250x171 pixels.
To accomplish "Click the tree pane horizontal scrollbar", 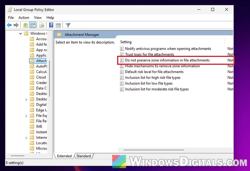I will click(17, 156).
